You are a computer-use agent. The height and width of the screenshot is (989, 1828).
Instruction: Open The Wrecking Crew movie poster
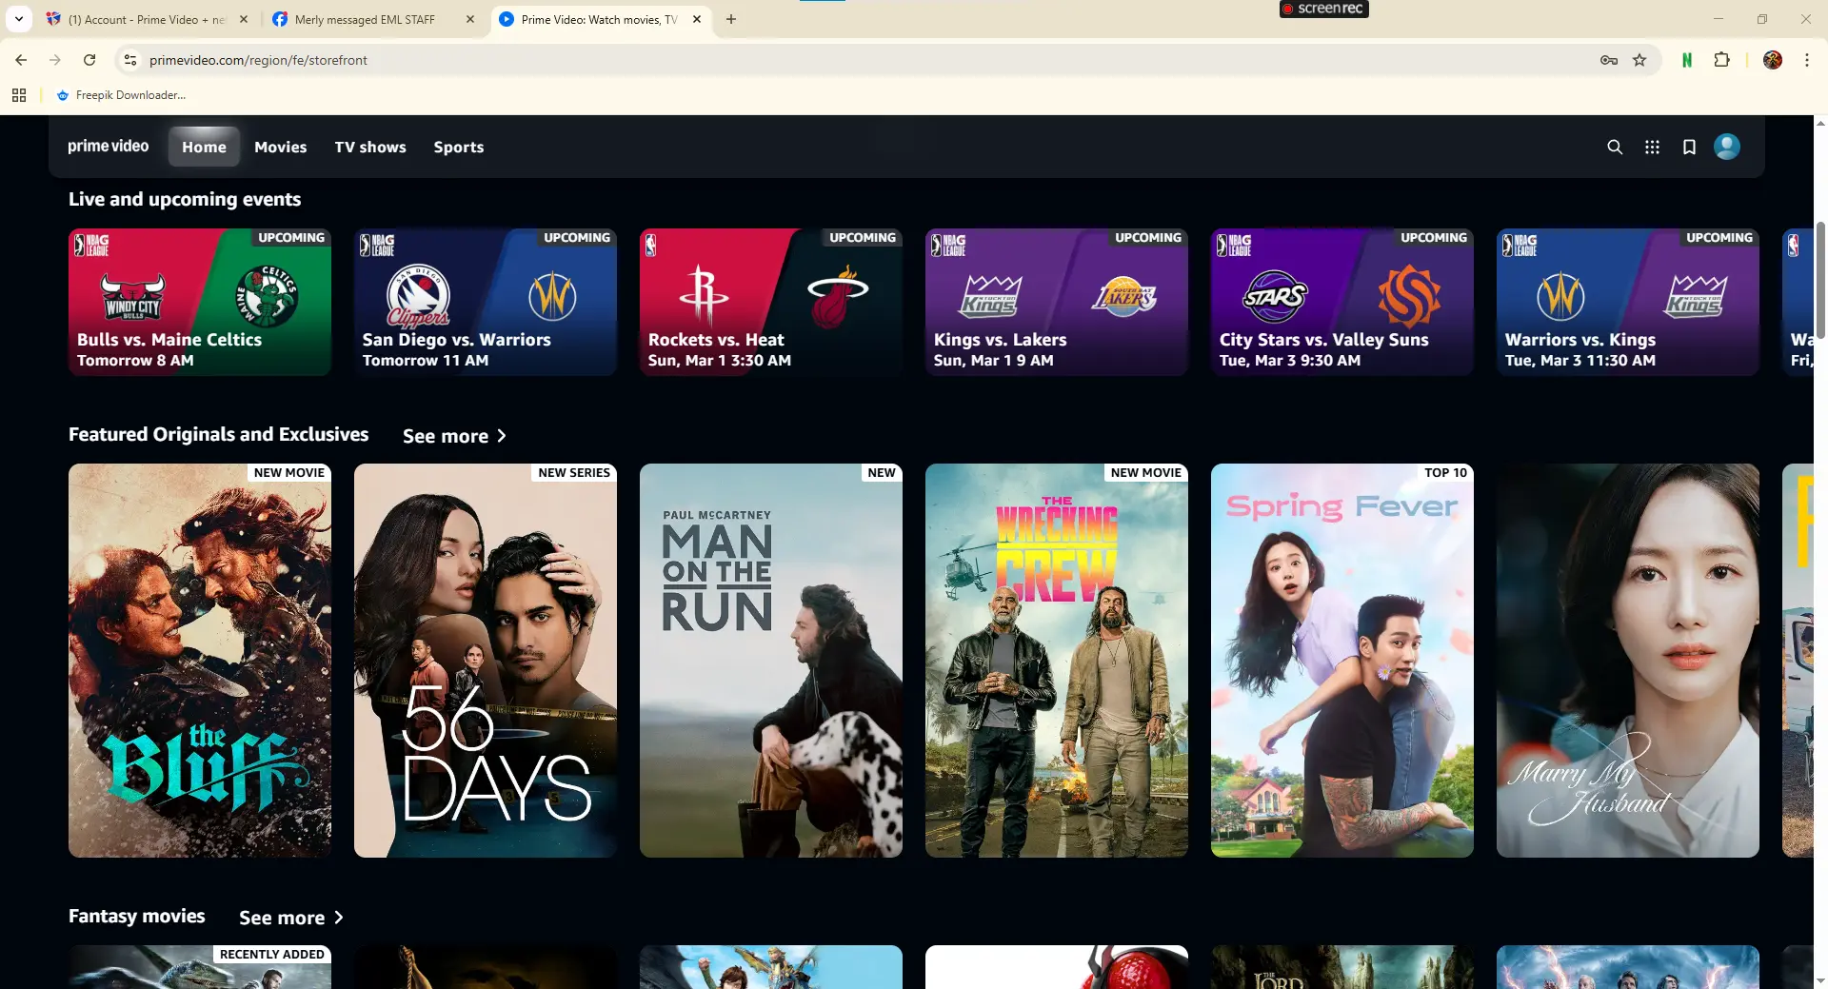[1057, 661]
